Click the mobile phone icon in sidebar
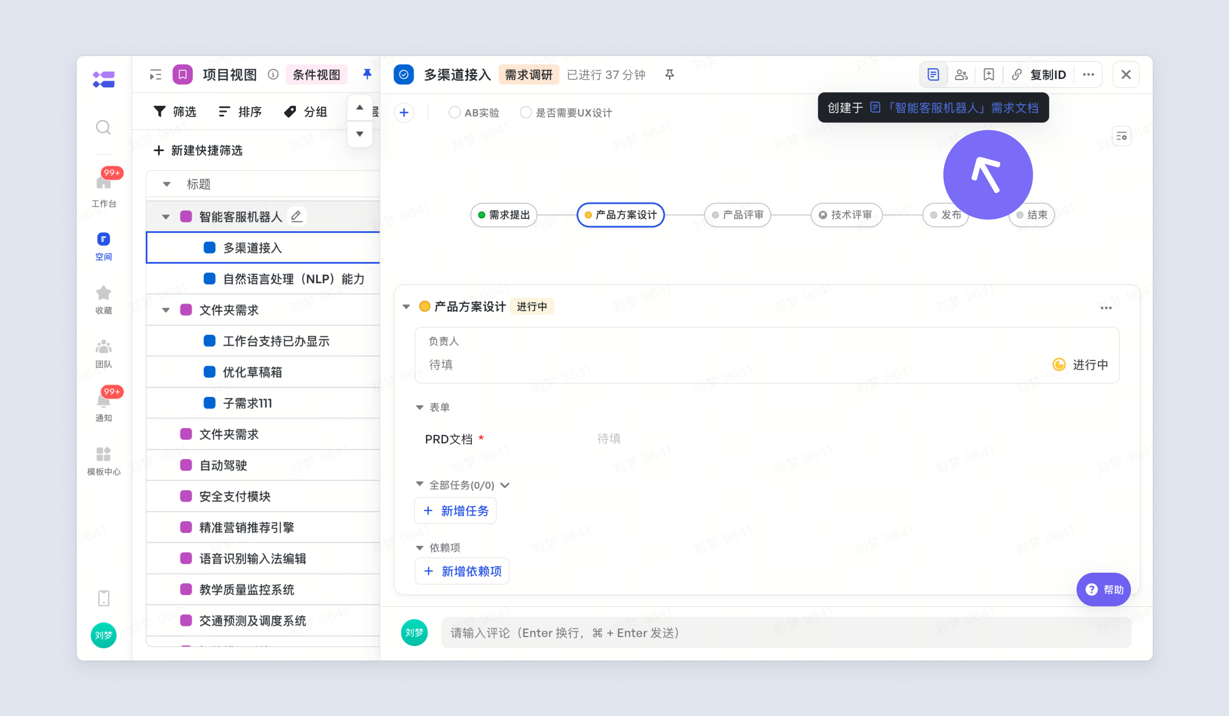Screen dimensions: 1229x716 103,598
